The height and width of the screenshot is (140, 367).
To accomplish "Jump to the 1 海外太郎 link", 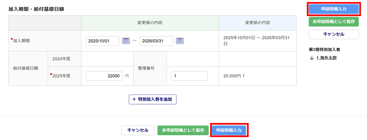I will point(326,58).
